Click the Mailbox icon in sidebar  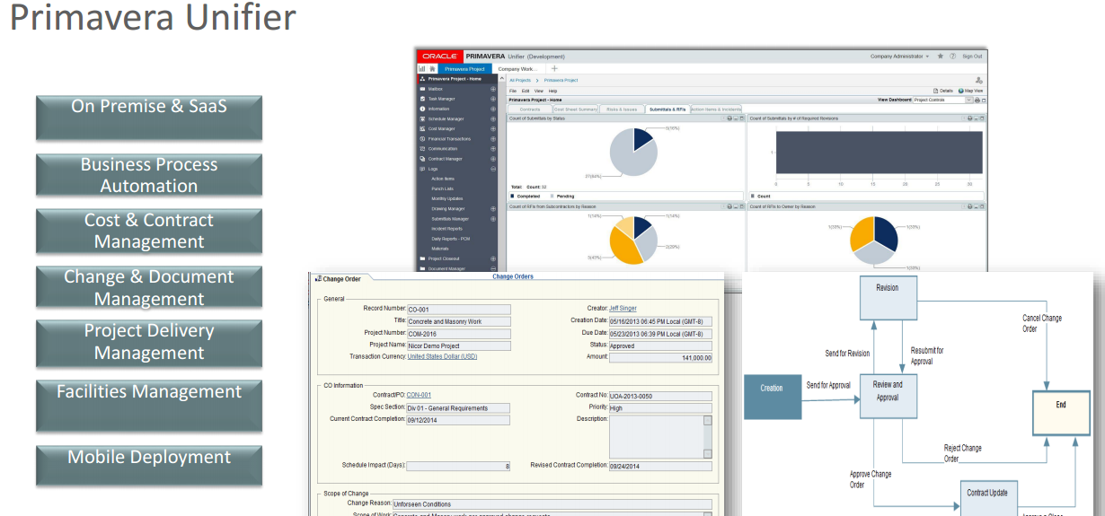422,89
